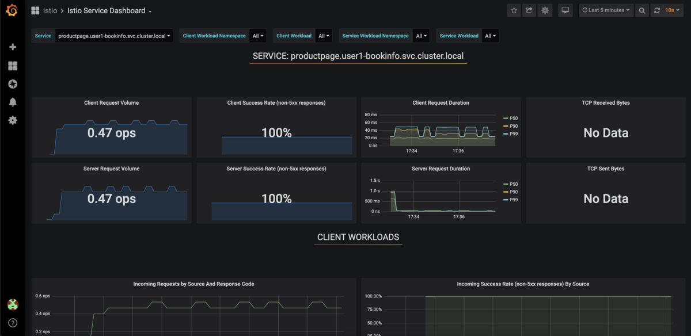Viewport: 691px width, 336px height.
Task: Click the dashboard grid icon beside istio
Action: (x=35, y=10)
